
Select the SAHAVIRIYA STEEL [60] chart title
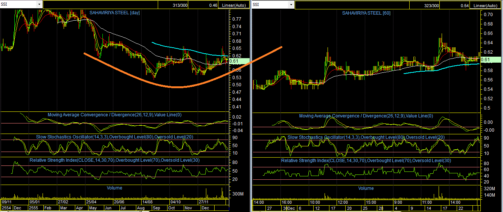(366, 13)
